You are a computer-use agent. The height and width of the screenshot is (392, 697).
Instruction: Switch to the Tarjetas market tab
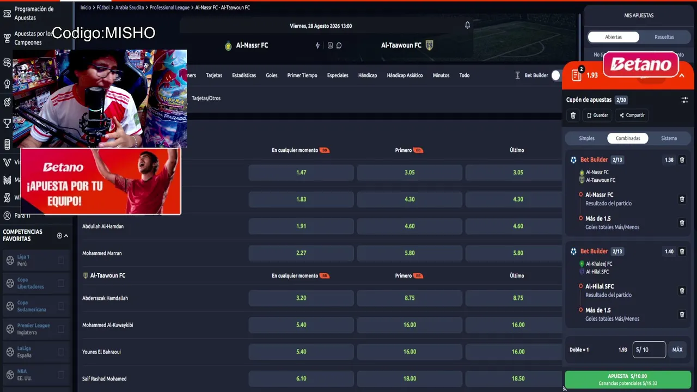[x=214, y=75]
